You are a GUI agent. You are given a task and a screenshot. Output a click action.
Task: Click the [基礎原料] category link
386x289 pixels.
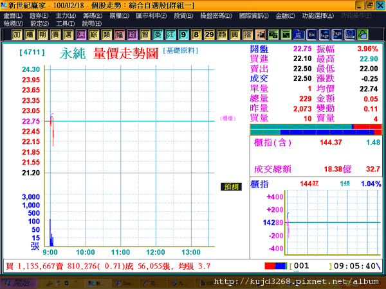coord(180,51)
